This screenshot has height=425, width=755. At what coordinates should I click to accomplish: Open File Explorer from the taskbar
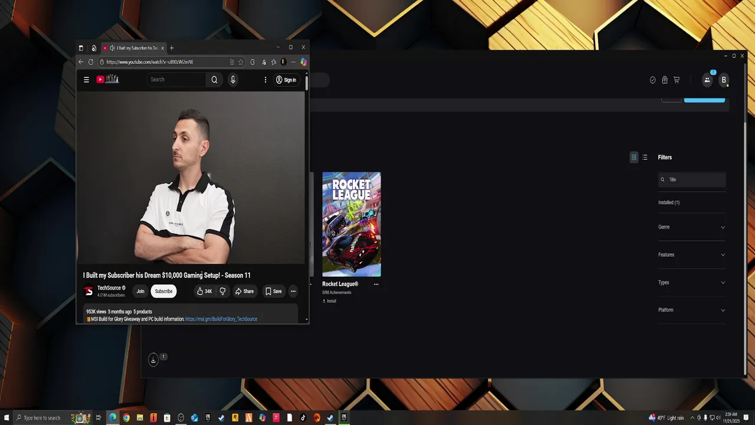(x=140, y=418)
